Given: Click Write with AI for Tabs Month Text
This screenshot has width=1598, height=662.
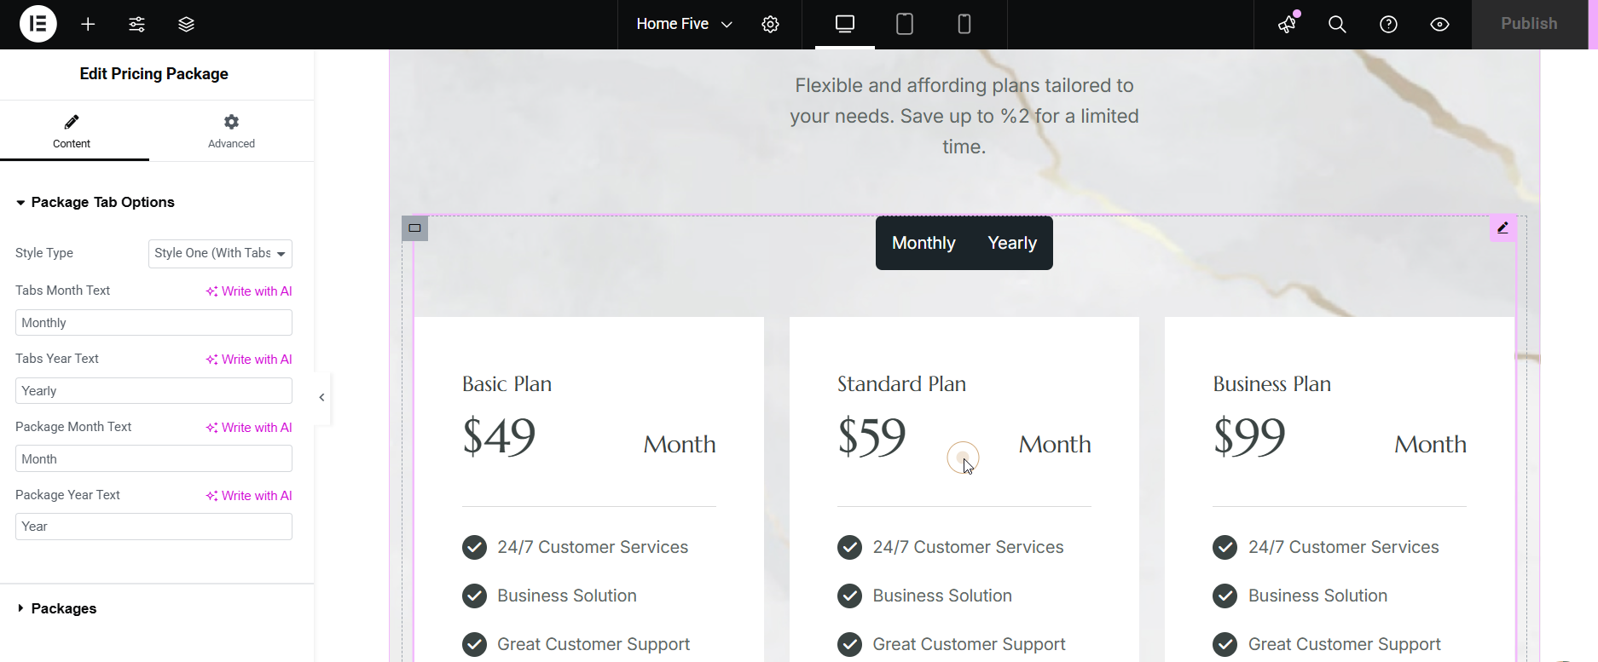Looking at the screenshot, I should click(249, 291).
